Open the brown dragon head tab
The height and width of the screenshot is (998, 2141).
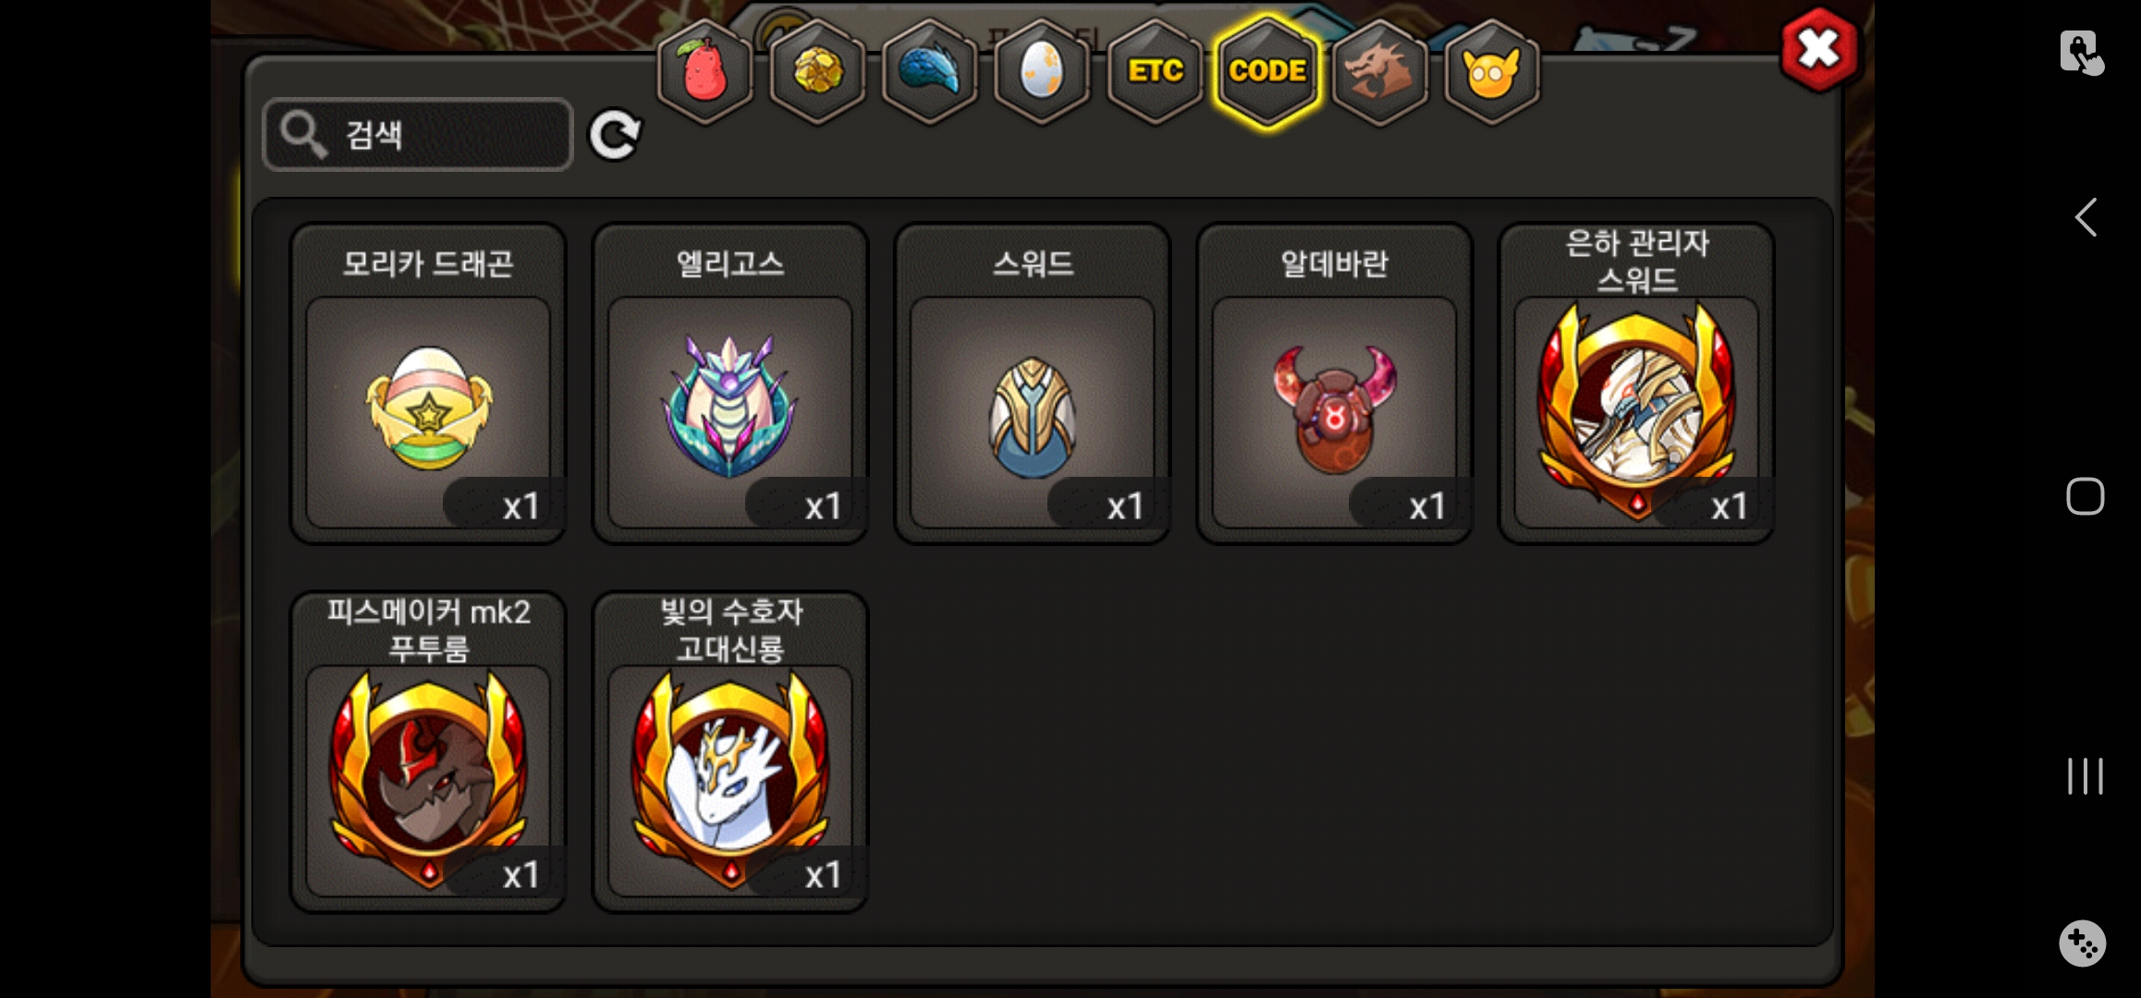pos(1379,71)
